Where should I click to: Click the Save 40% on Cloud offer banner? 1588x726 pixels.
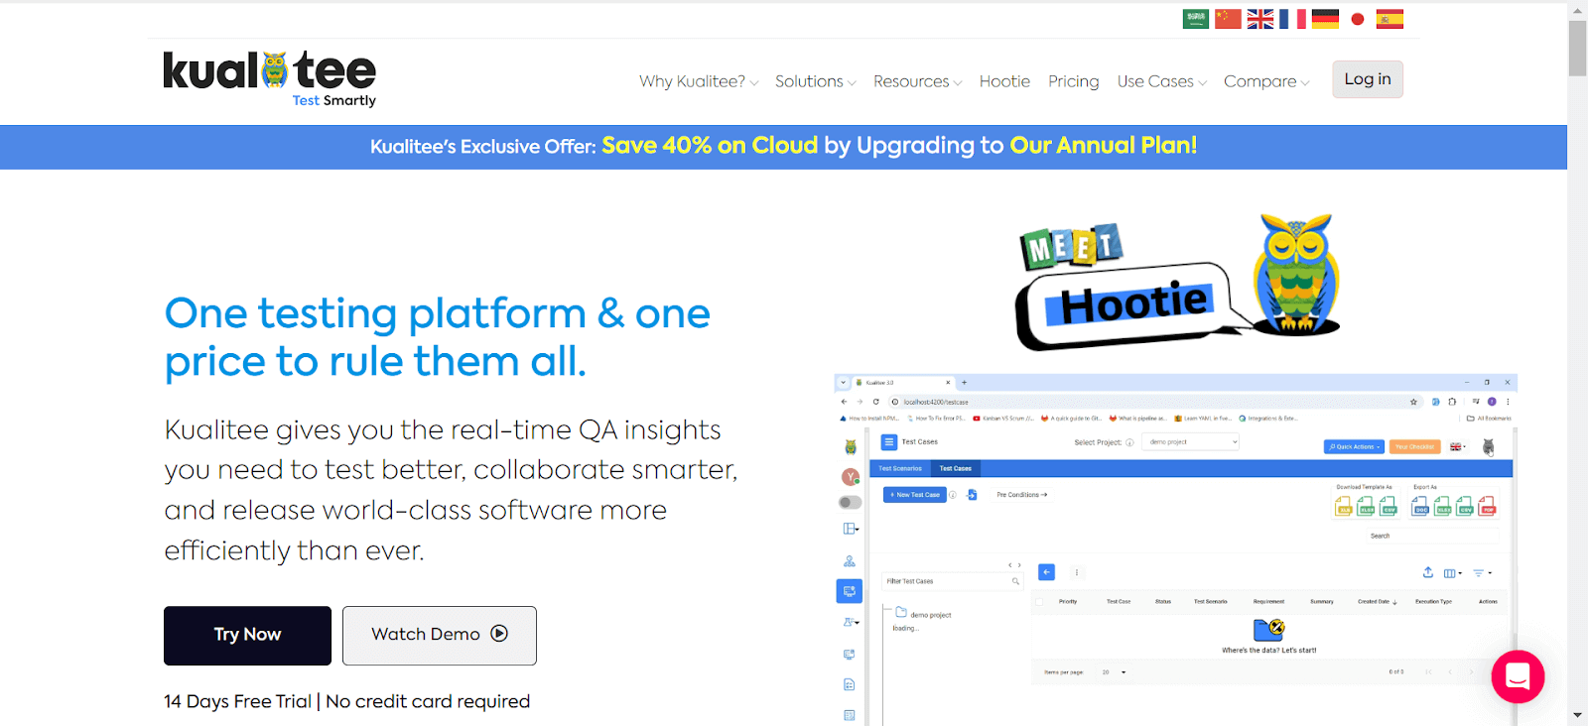click(x=783, y=147)
